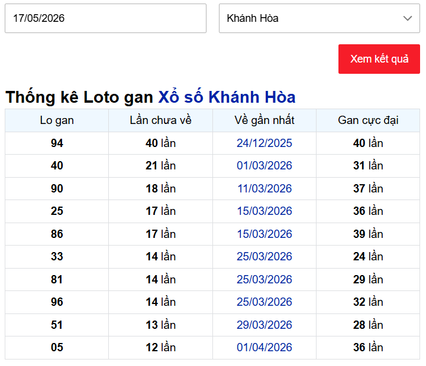Open the 15/03/2026 link in row 86
The width and height of the screenshot is (426, 366).
pos(264,234)
